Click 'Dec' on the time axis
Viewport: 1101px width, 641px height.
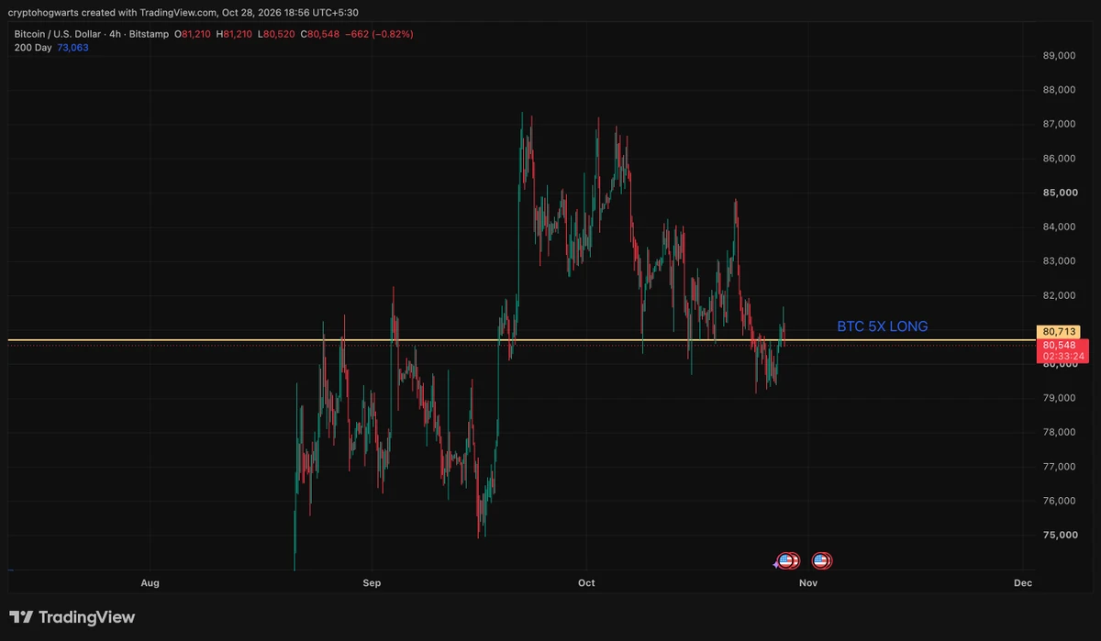point(1023,583)
